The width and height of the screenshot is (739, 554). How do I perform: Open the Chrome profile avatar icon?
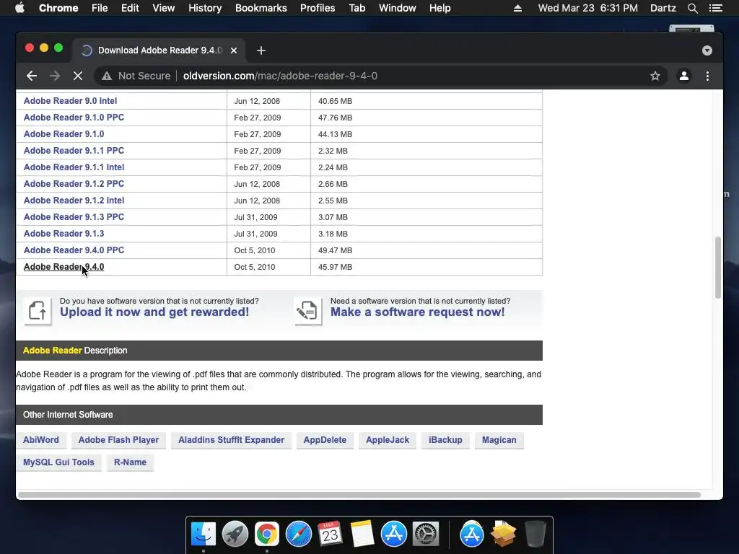click(x=684, y=76)
